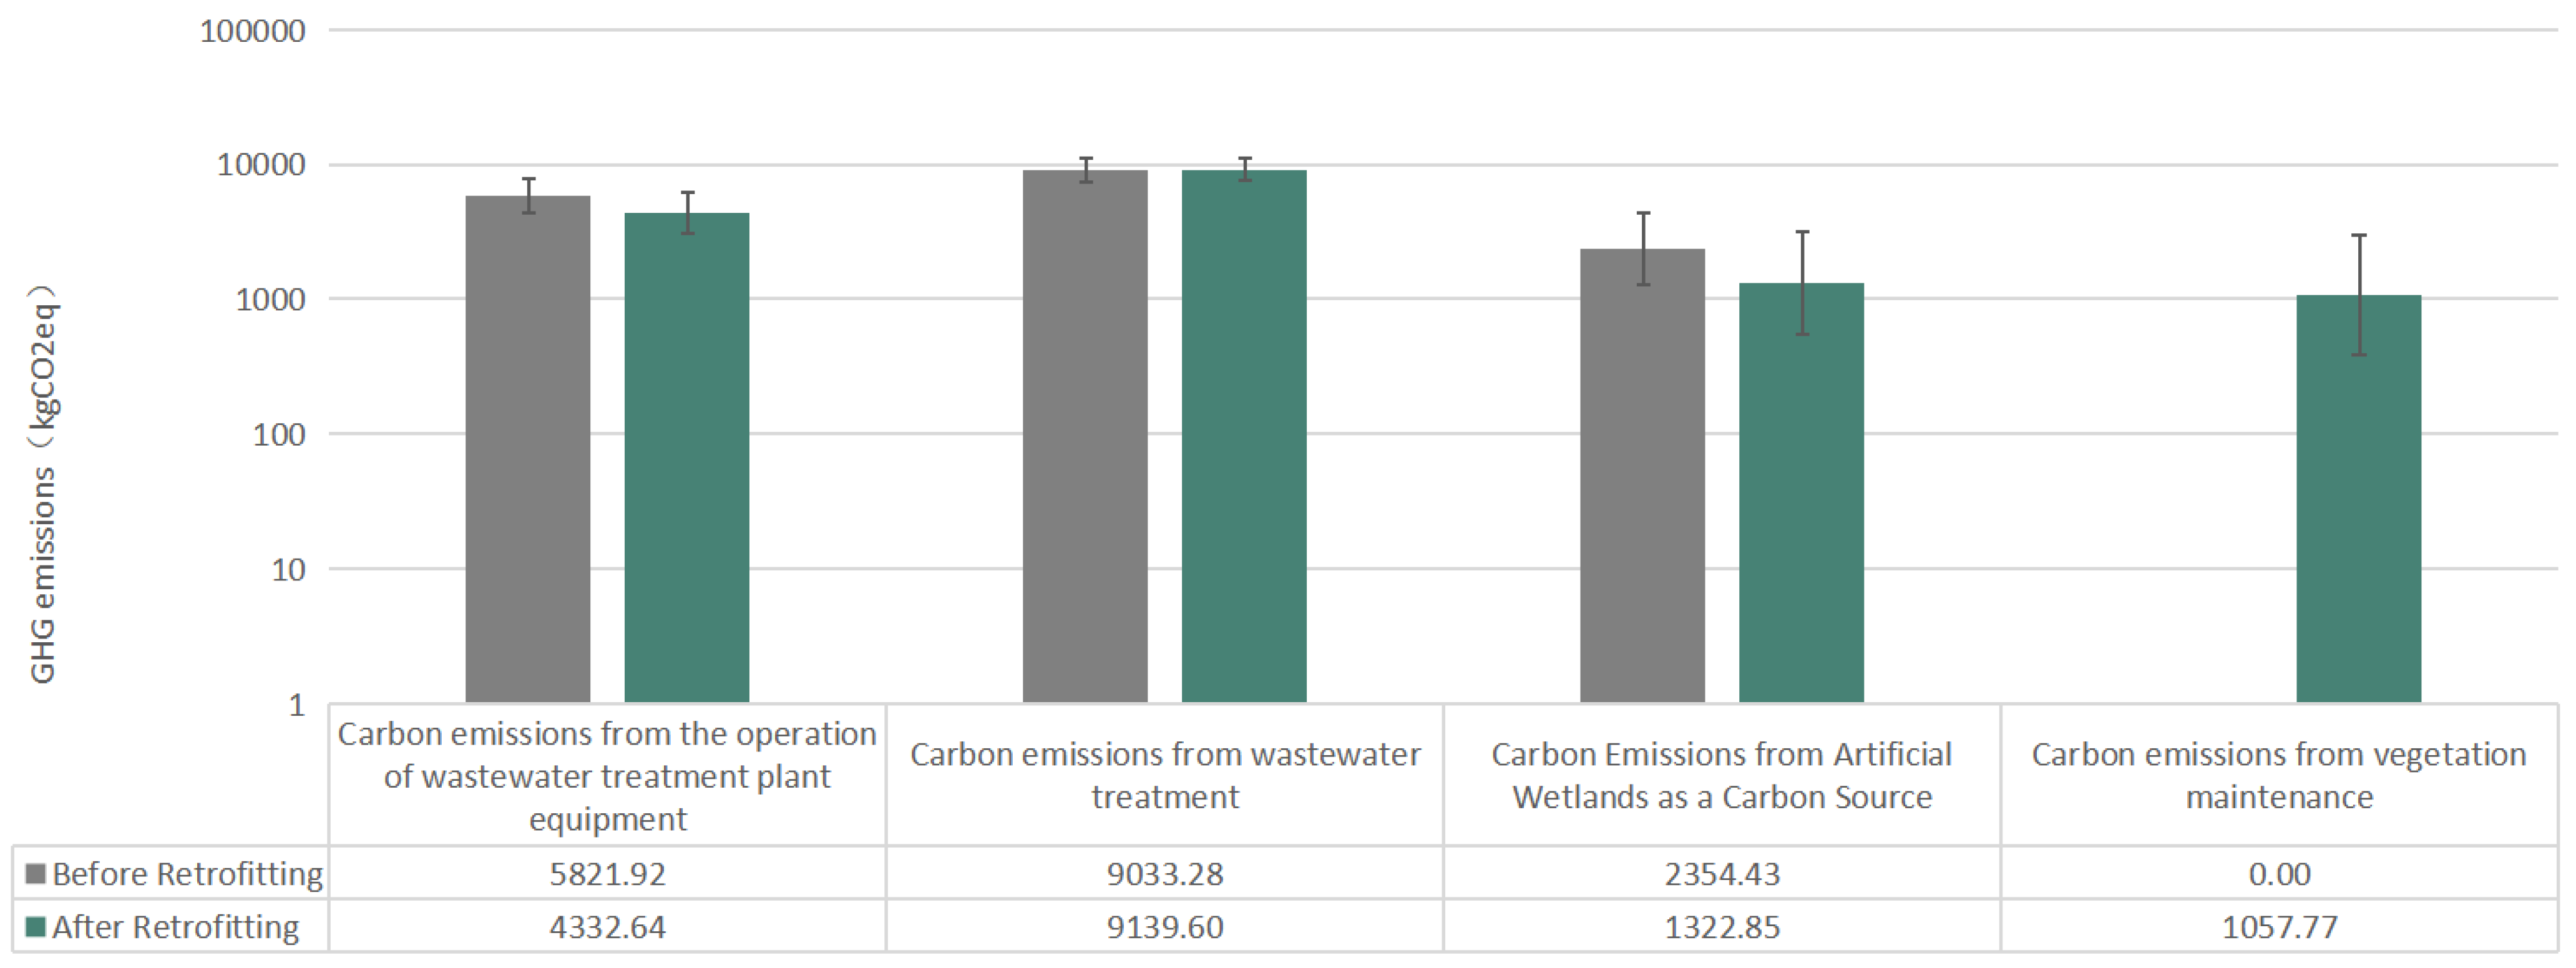
Task: Select the table cell showing 9139.60
Action: click(1165, 927)
